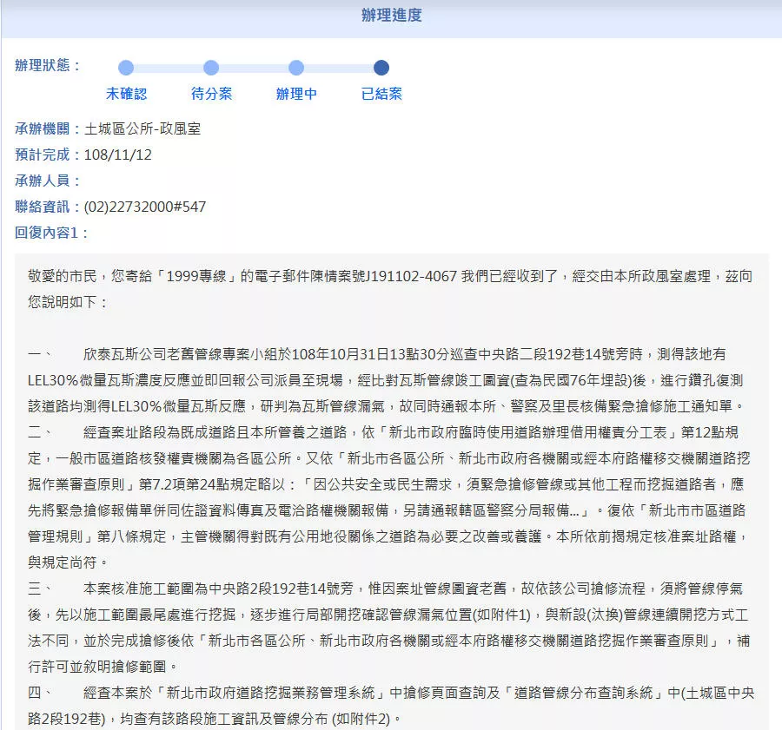Select the 待分案 status label
Image resolution: width=782 pixels, height=730 pixels.
click(211, 94)
